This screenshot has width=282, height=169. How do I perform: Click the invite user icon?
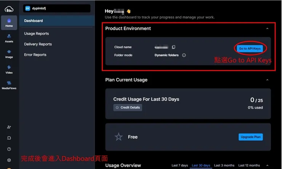(x=9, y=127)
